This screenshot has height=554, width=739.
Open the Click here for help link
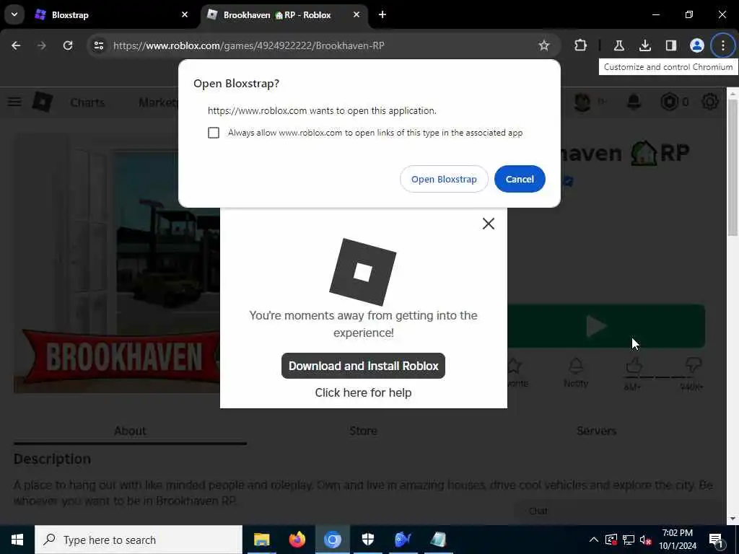[363, 392]
